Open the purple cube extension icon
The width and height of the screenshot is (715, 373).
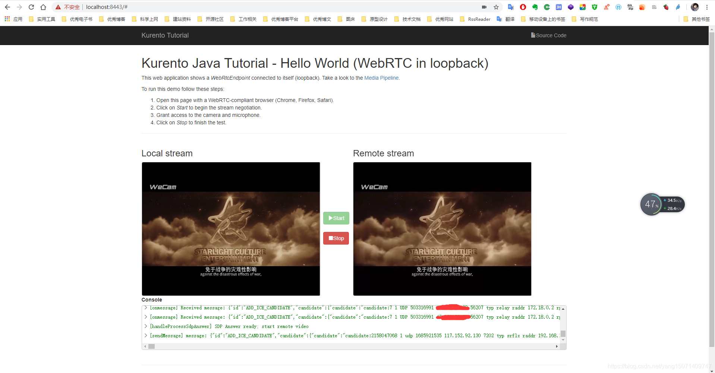tap(571, 7)
